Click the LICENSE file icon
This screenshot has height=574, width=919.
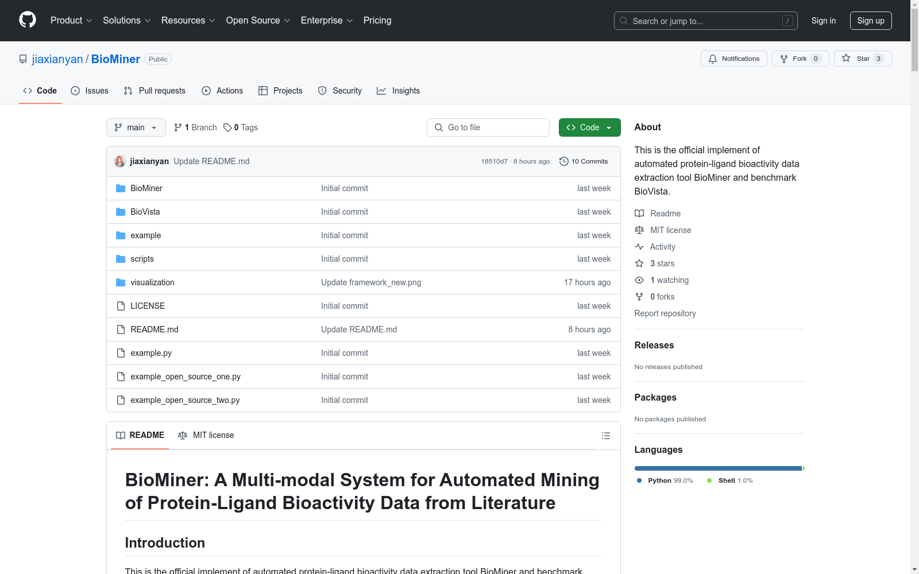(121, 306)
